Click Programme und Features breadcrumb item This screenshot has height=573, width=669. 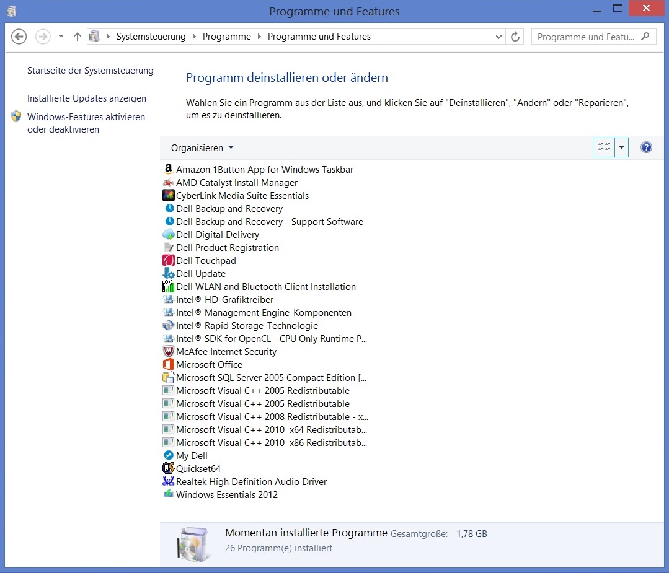tap(319, 37)
